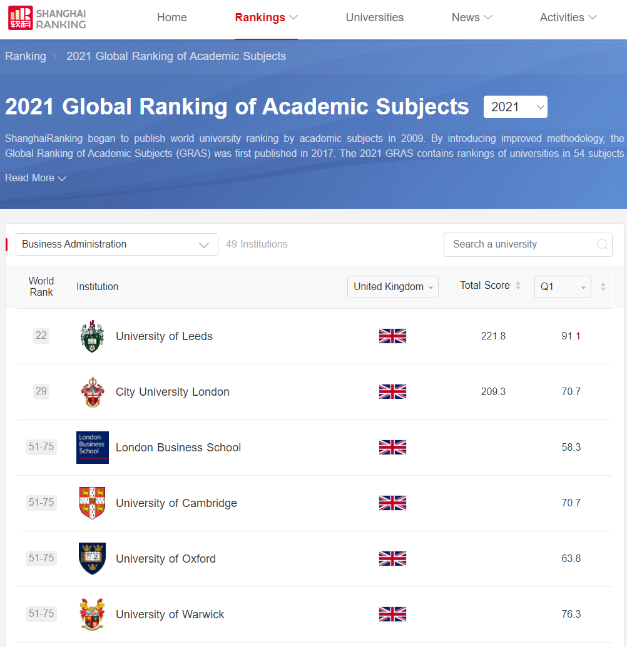Viewport: 627px width, 647px height.
Task: Click the University of Warwick crest
Action: click(x=92, y=614)
